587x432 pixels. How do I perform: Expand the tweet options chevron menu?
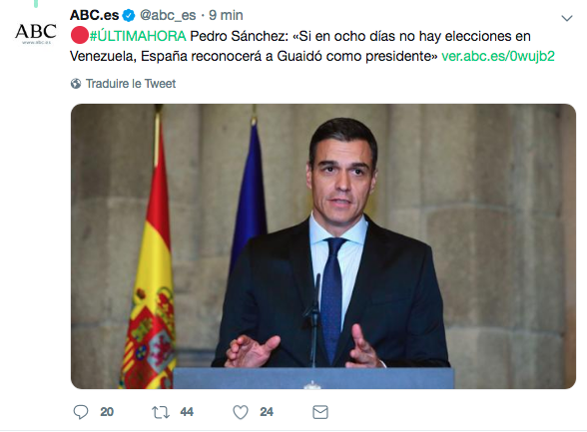(567, 18)
